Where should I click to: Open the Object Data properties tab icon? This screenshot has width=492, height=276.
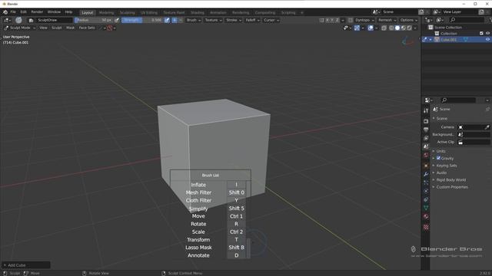[x=426, y=208]
